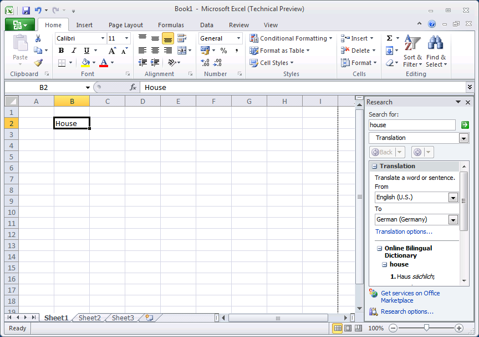Click the Increase Decimal icon
This screenshot has height=337, width=479.
tap(204, 63)
